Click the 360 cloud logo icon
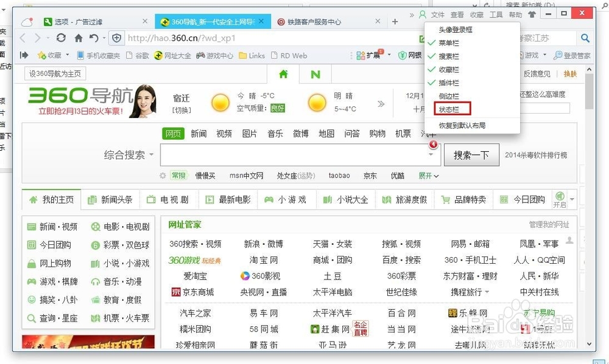Screen dimensions: 609x364 click(27, 22)
